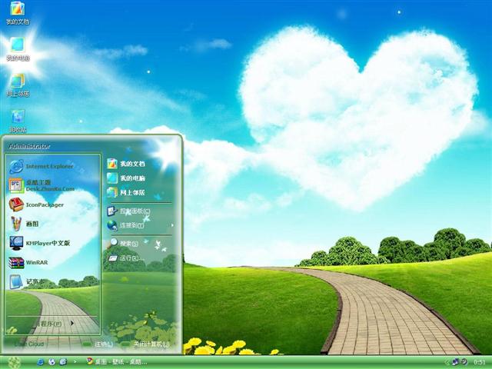Click the tray icon next to clock

[464, 362]
